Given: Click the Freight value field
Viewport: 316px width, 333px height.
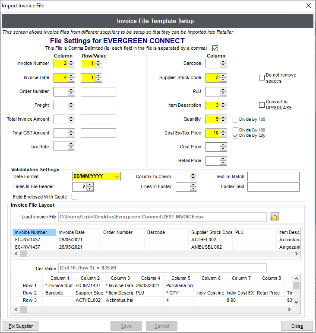Looking at the screenshot, I should pos(98,106).
